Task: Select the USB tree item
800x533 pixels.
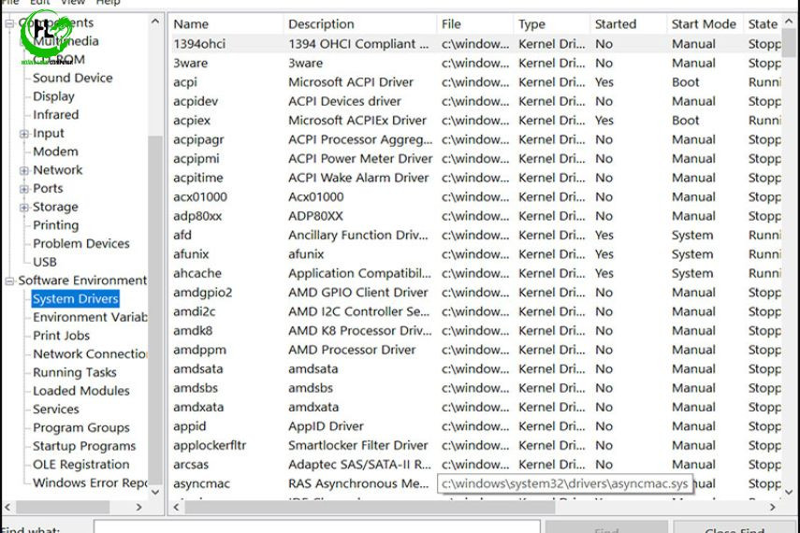Action: click(x=44, y=262)
